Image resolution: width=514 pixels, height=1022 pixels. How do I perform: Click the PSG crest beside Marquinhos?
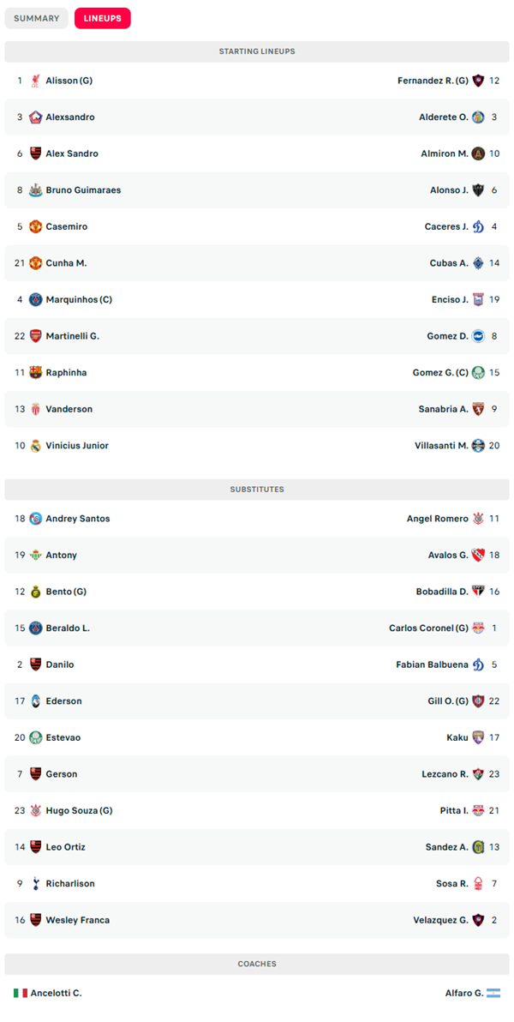pyautogui.click(x=36, y=300)
